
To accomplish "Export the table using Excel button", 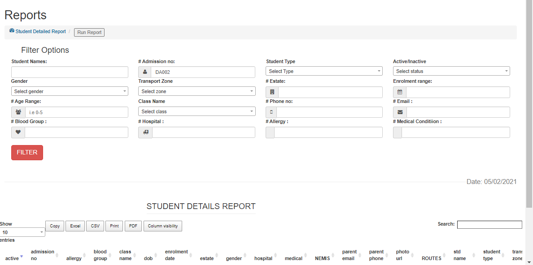I will coord(75,226).
